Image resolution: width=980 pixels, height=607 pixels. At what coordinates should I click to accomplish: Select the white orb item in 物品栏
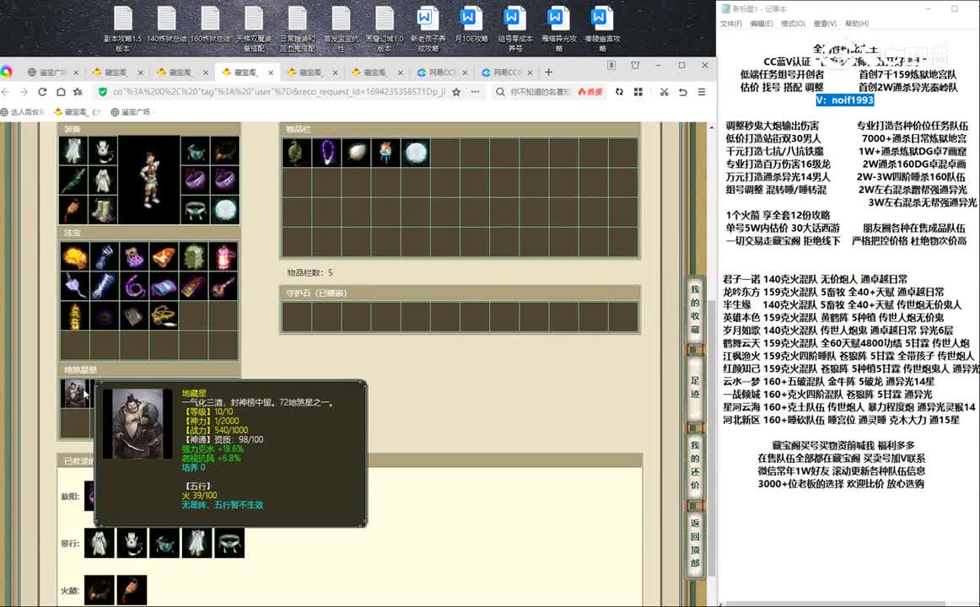[x=416, y=153]
